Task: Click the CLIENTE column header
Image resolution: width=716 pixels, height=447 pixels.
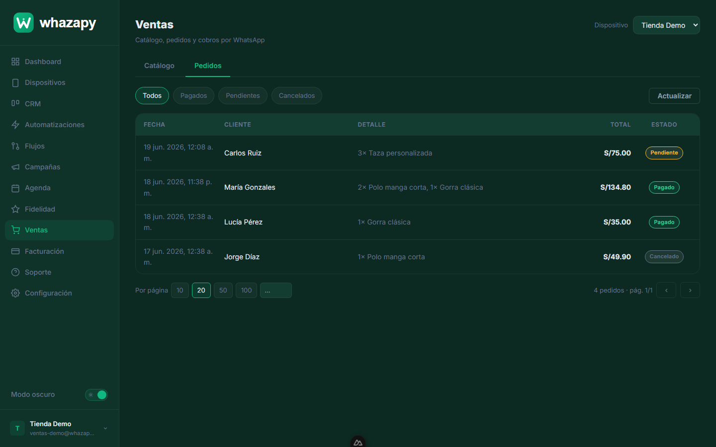Action: click(238, 125)
